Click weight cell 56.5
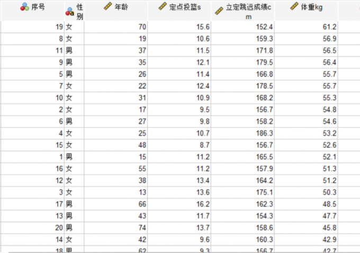Image resolution: width=360 pixels, height=253 pixels. click(306, 51)
